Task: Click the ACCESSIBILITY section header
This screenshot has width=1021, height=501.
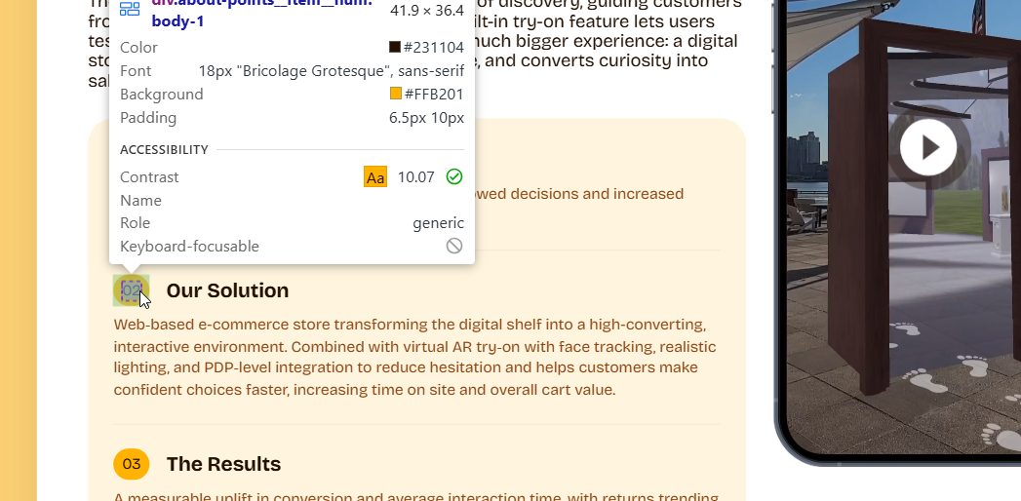Action: coord(164,149)
